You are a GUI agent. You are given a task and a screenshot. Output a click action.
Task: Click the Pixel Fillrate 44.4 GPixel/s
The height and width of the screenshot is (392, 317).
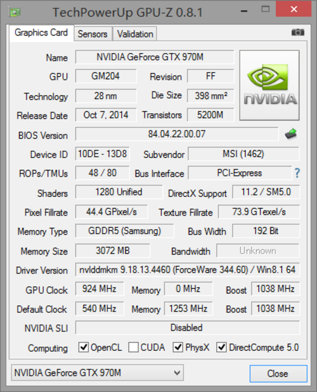click(112, 212)
